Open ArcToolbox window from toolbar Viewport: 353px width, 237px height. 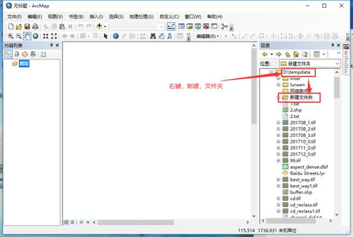[206, 26]
